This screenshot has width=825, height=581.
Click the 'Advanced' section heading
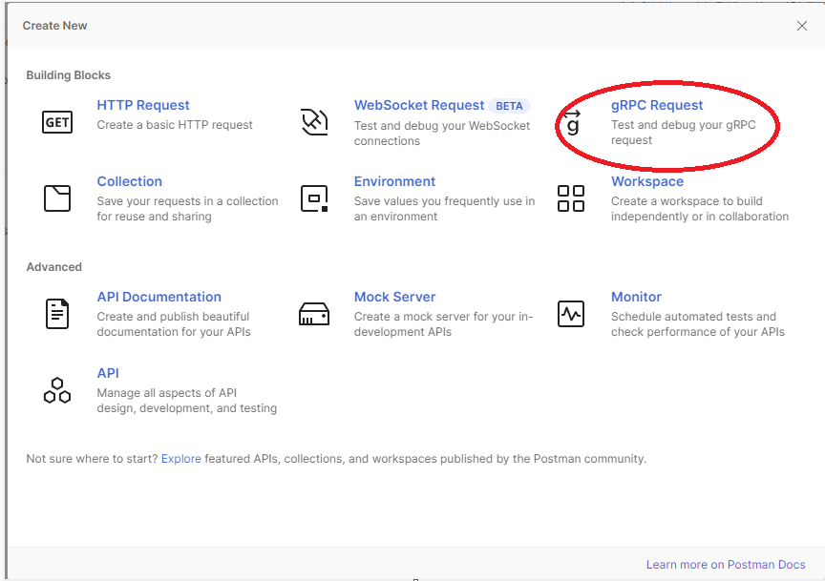click(54, 266)
